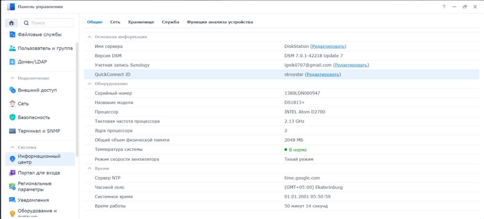Click uptime 50 минут 14 секунд
The width and height of the screenshot is (484, 219).
click(306, 206)
